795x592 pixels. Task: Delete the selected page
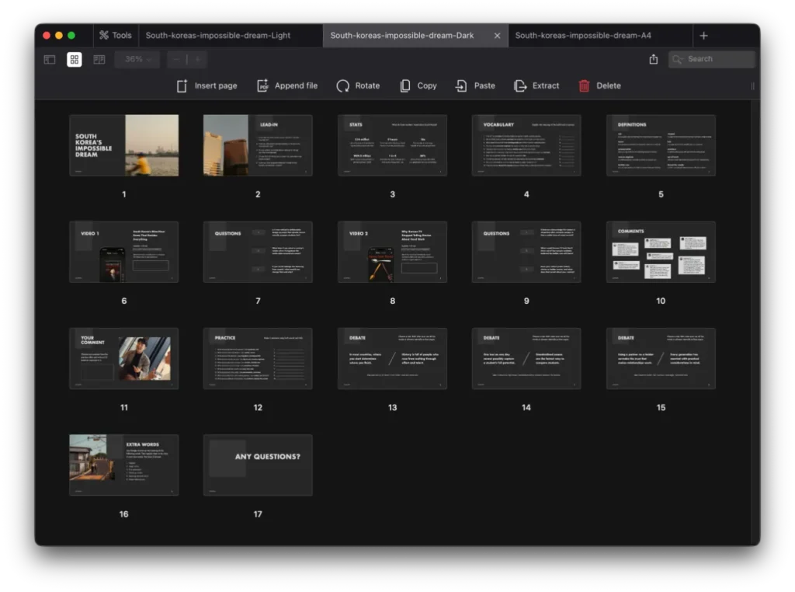point(600,85)
